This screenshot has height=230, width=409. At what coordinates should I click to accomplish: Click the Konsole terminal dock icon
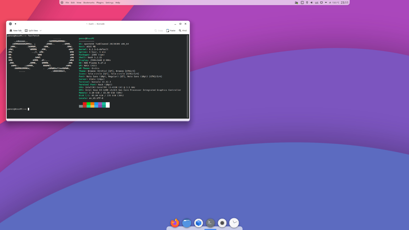210,223
